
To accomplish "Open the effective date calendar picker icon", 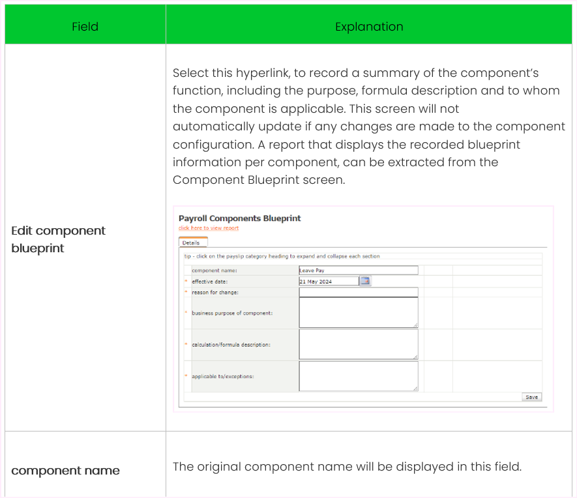I will pos(365,281).
